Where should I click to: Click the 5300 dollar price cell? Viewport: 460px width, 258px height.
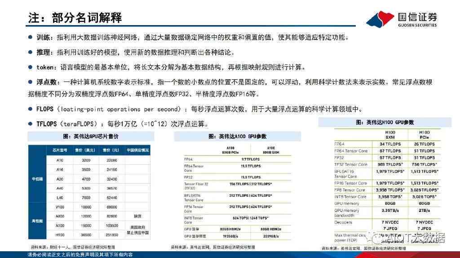tap(86, 189)
